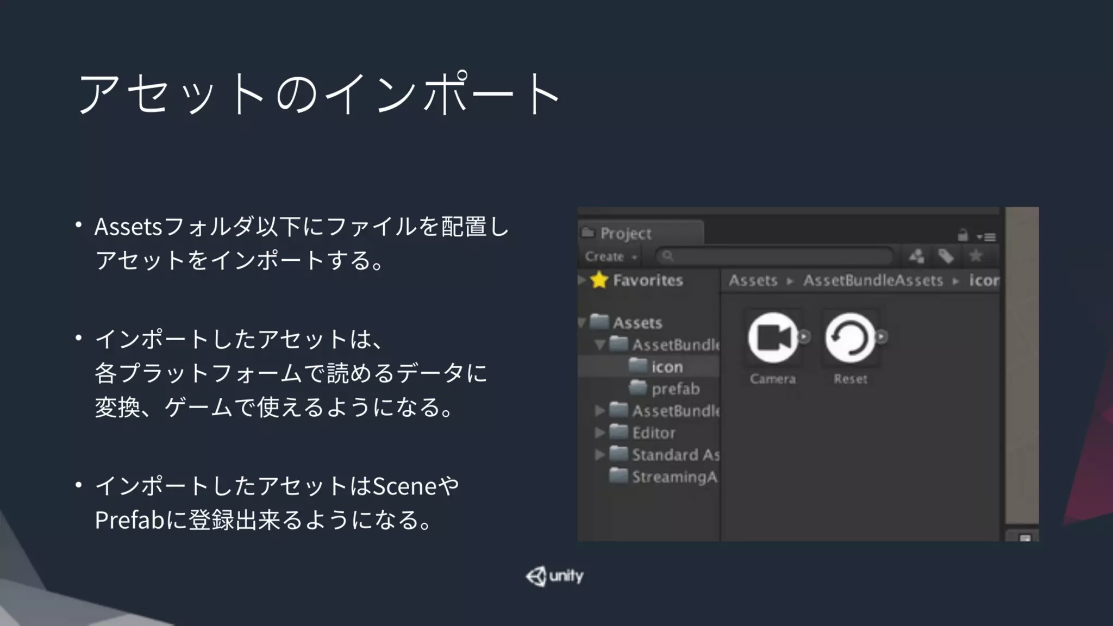Collapse the expanded AssetBundle folder arrow
Image resolution: width=1113 pixels, height=626 pixels.
[600, 345]
